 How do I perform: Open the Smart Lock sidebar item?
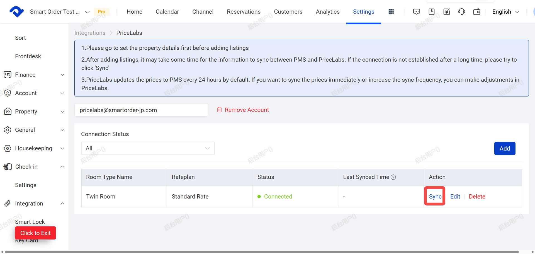pos(30,222)
